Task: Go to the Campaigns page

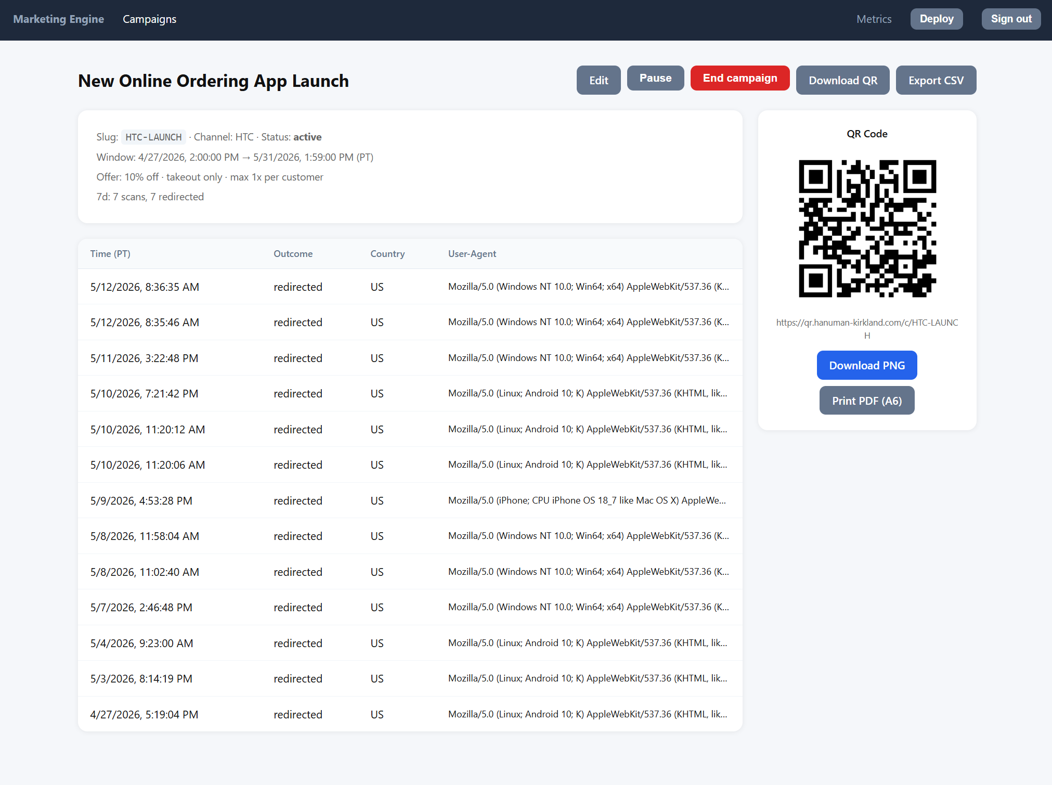Action: click(149, 19)
